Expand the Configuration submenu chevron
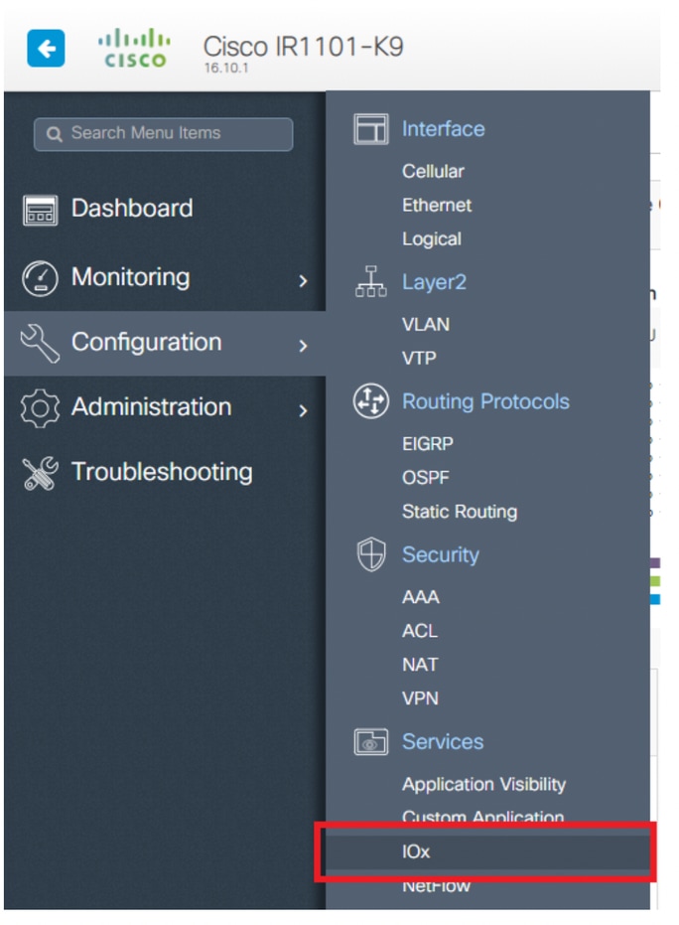Screen dimensions: 679x925 (303, 346)
